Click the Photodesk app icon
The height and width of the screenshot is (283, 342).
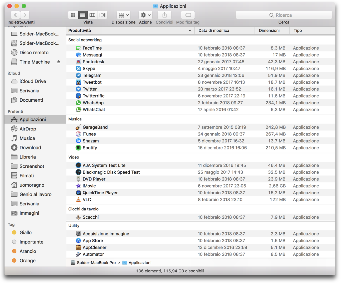pyautogui.click(x=78, y=62)
